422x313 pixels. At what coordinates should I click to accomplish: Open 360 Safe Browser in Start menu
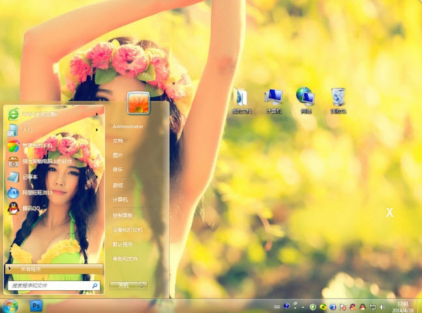39,114
